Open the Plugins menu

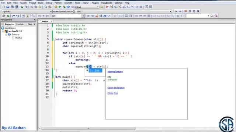point(95,3)
